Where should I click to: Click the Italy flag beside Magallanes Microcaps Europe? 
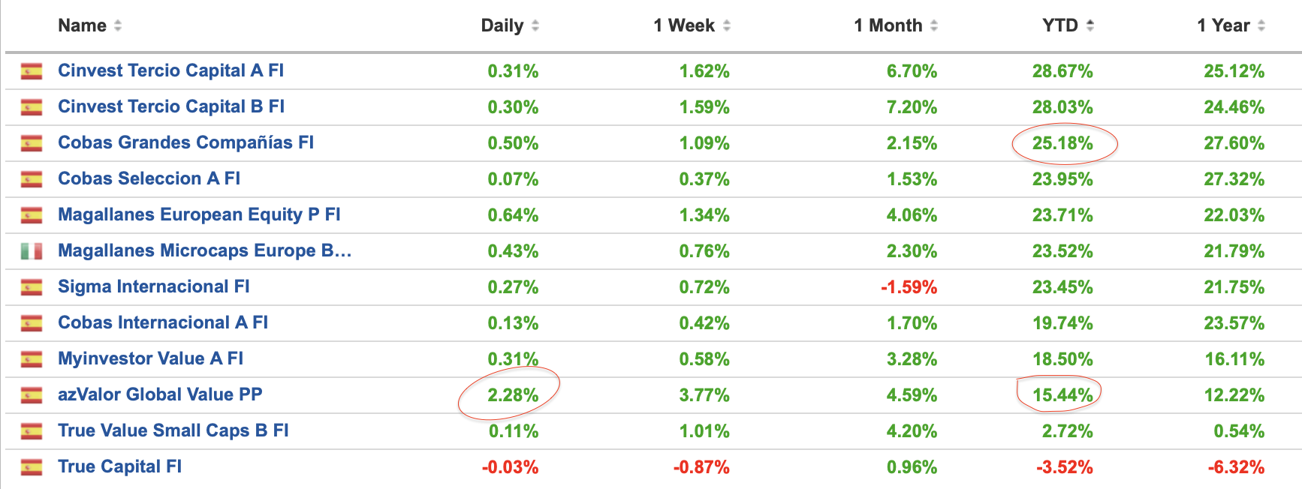[32, 251]
